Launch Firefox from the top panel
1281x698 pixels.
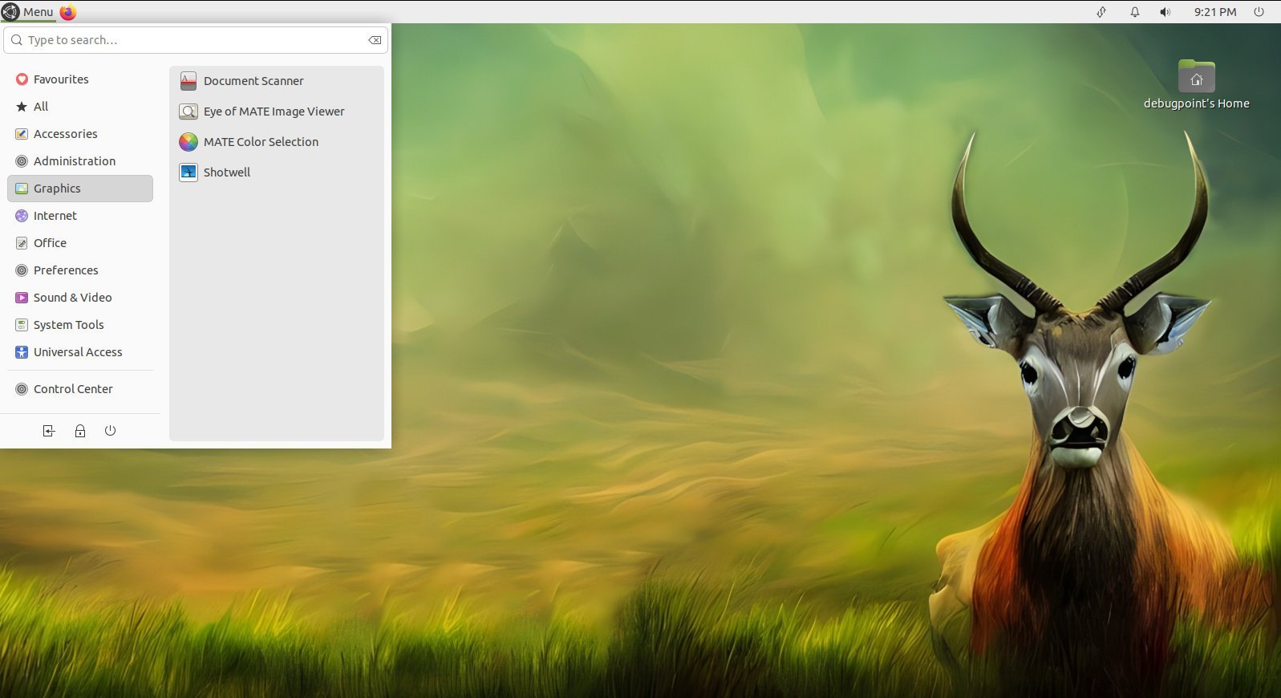coord(68,12)
